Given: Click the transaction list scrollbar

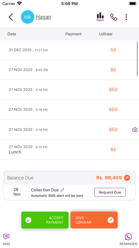Looking at the screenshot, I should coord(138,59).
